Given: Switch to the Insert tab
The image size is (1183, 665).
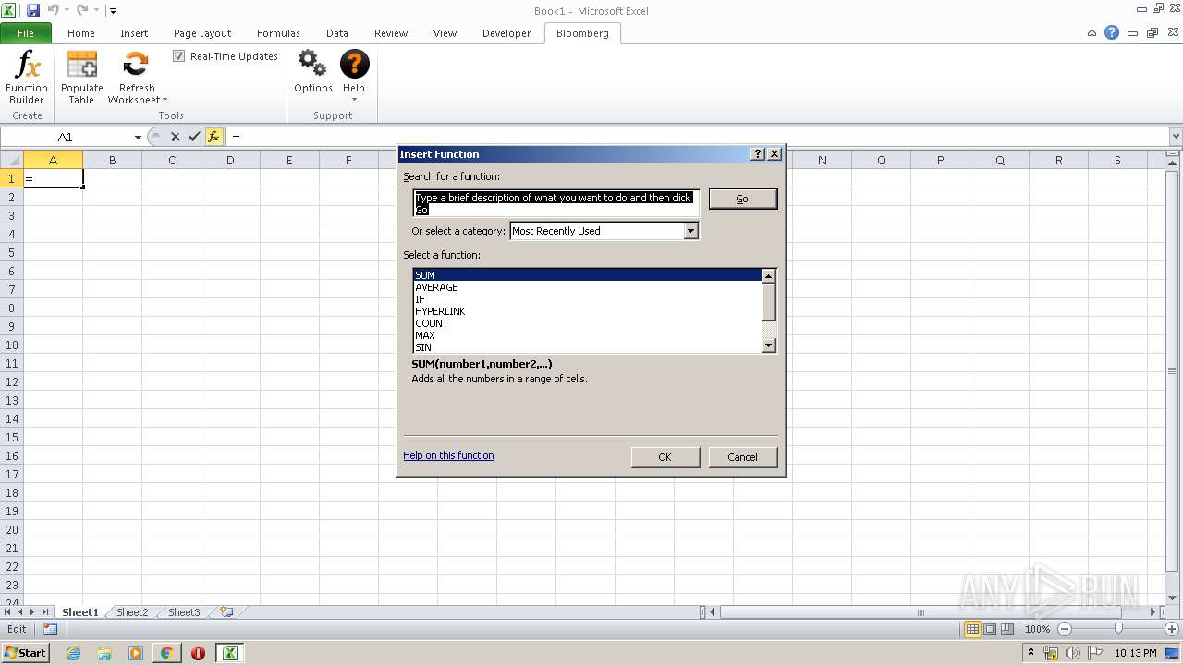Looking at the screenshot, I should [134, 33].
